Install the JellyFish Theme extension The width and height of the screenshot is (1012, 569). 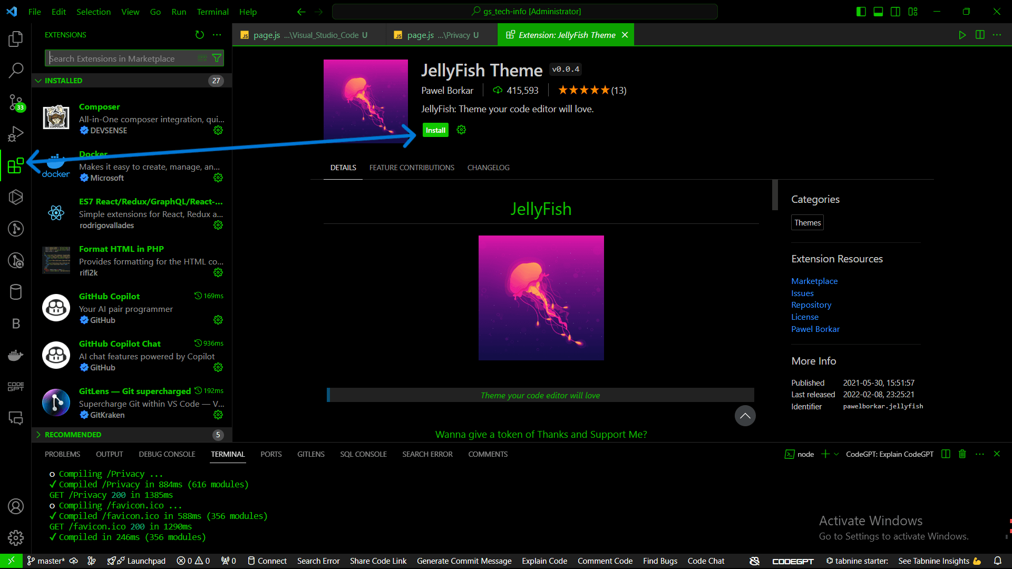click(x=435, y=130)
